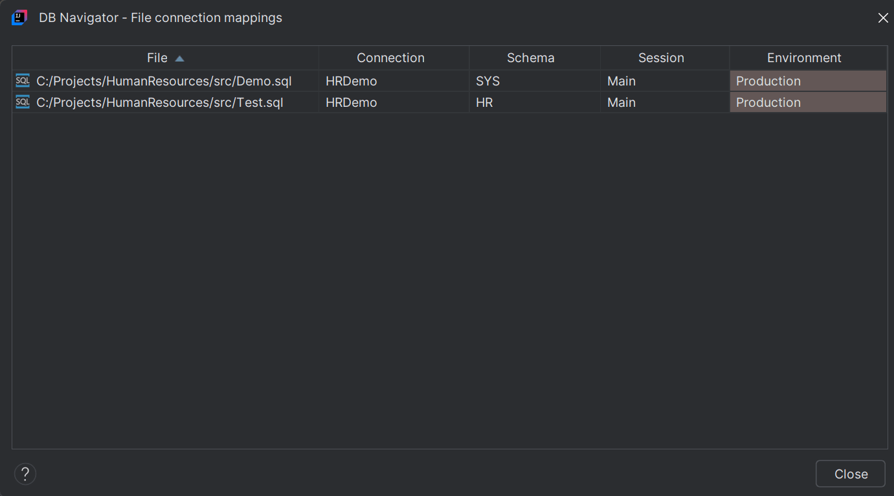894x496 pixels.
Task: Click the HRDemo connection for Test.sql
Action: tap(351, 102)
